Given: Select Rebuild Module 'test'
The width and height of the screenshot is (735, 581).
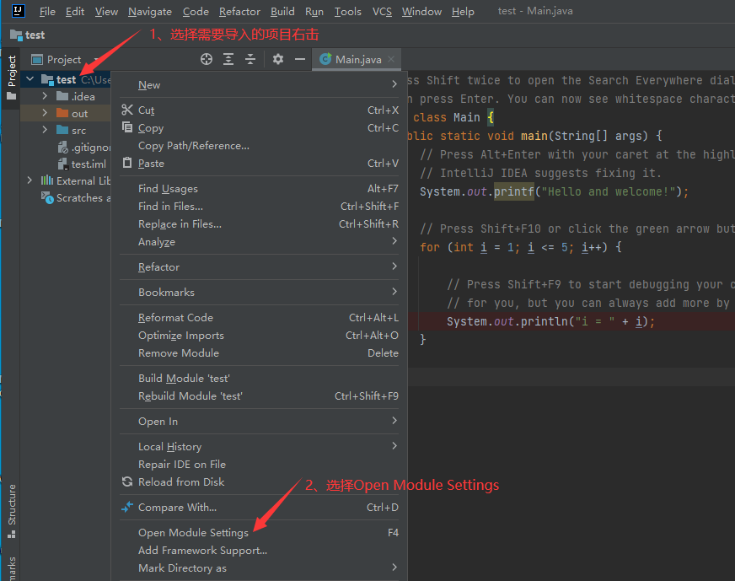Looking at the screenshot, I should (x=260, y=396).
